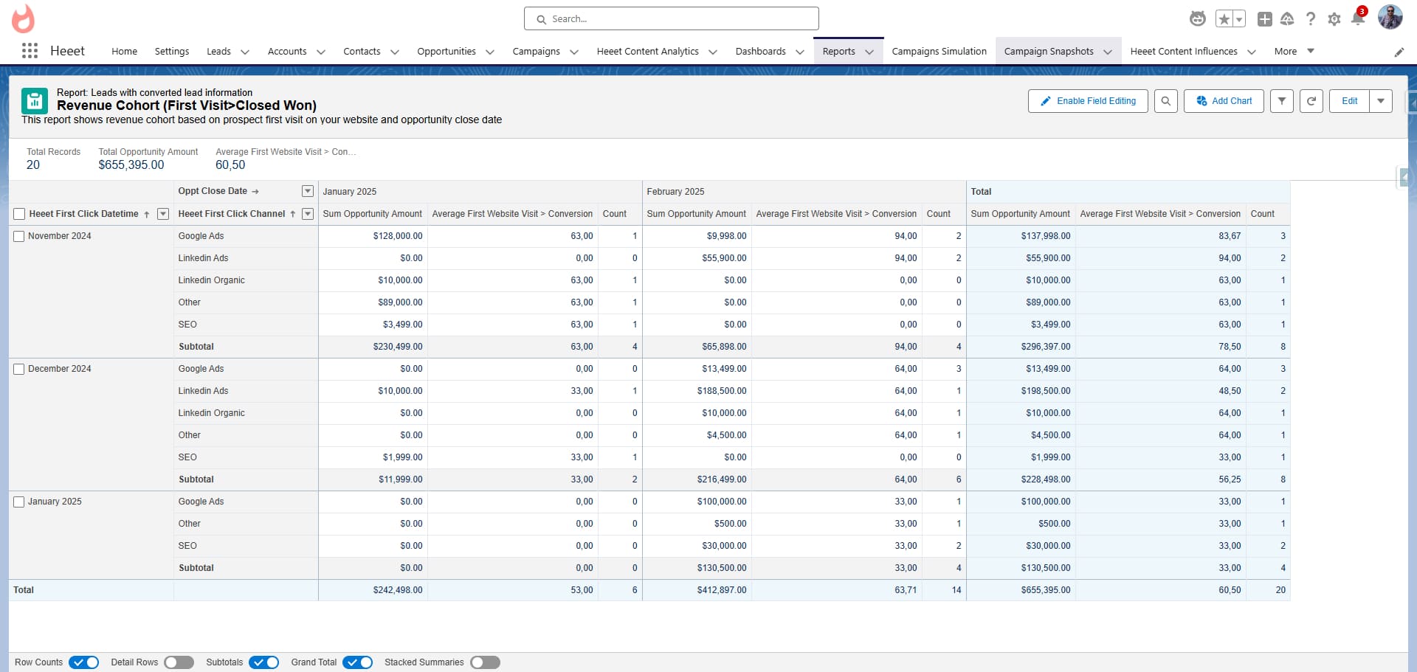Sort by Heeet First Click Datetime arrow
The width and height of the screenshot is (1417, 672).
pos(147,214)
